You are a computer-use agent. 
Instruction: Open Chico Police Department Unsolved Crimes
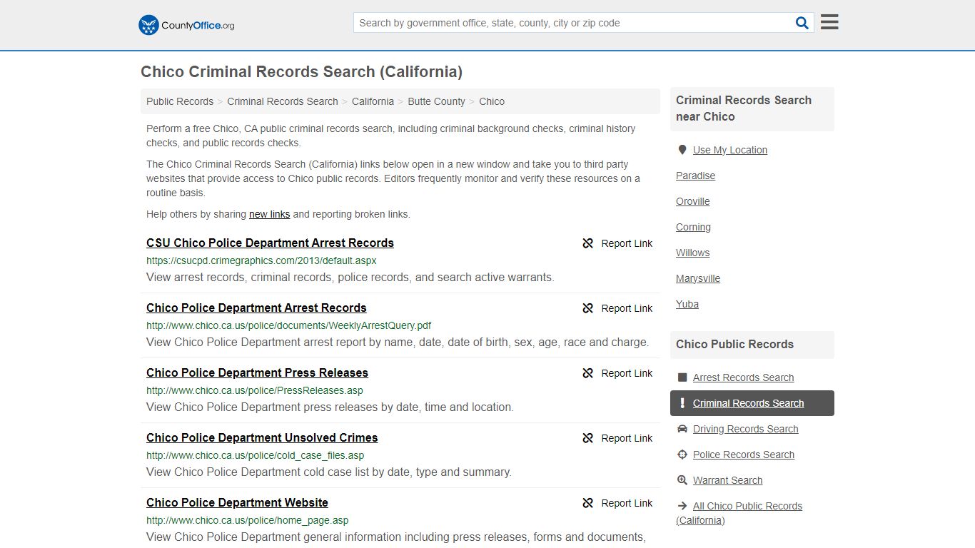point(262,437)
